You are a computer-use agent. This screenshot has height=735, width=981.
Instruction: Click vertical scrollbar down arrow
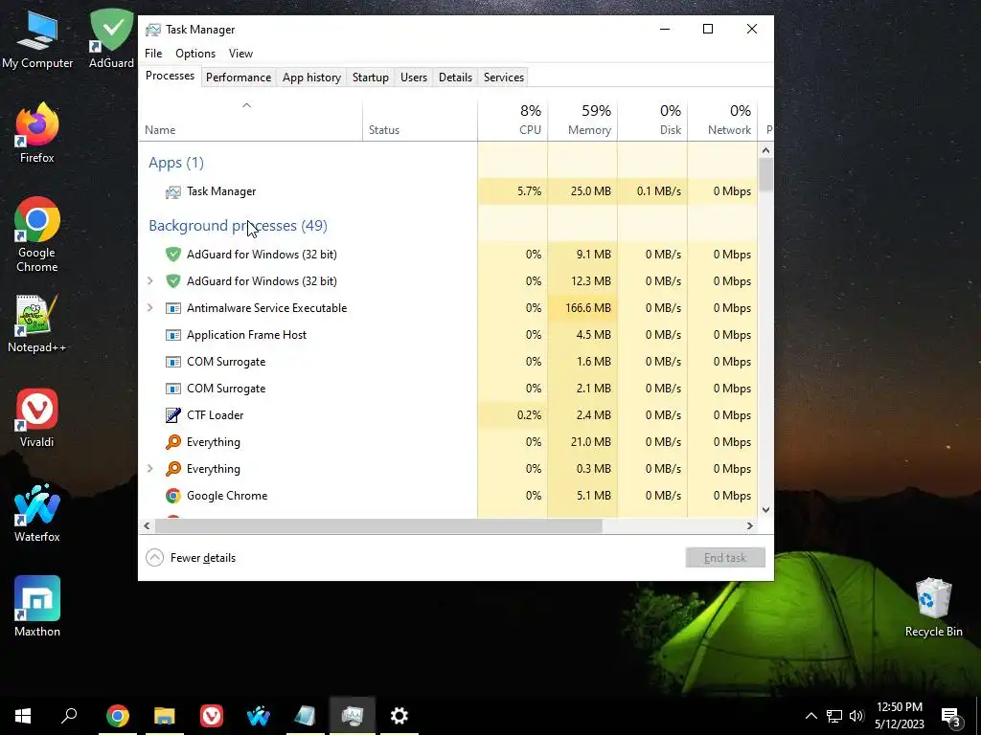pyautogui.click(x=765, y=510)
